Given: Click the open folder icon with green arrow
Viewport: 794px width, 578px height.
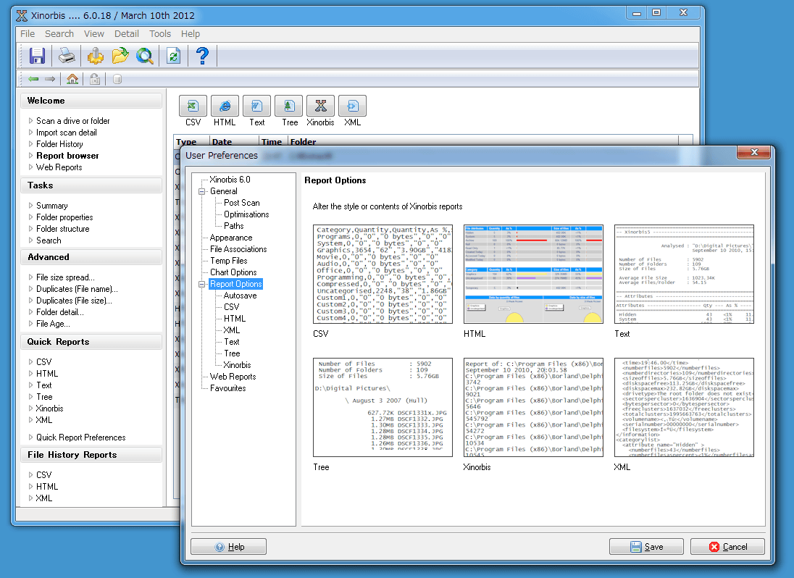Looking at the screenshot, I should point(120,56).
